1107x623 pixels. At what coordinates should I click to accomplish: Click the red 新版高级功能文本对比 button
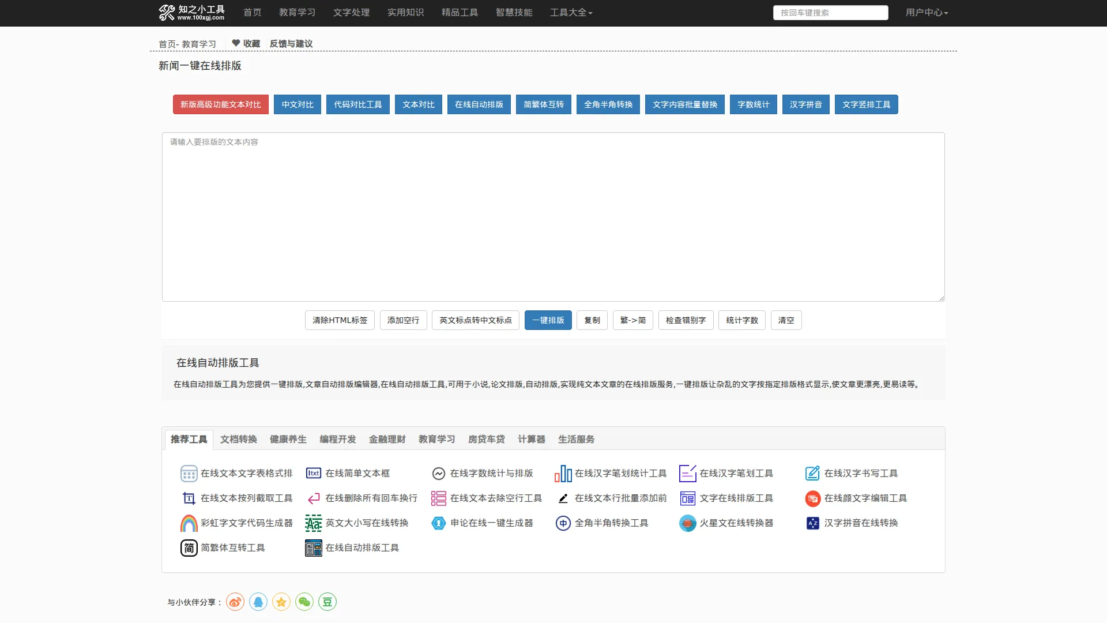[x=220, y=104]
